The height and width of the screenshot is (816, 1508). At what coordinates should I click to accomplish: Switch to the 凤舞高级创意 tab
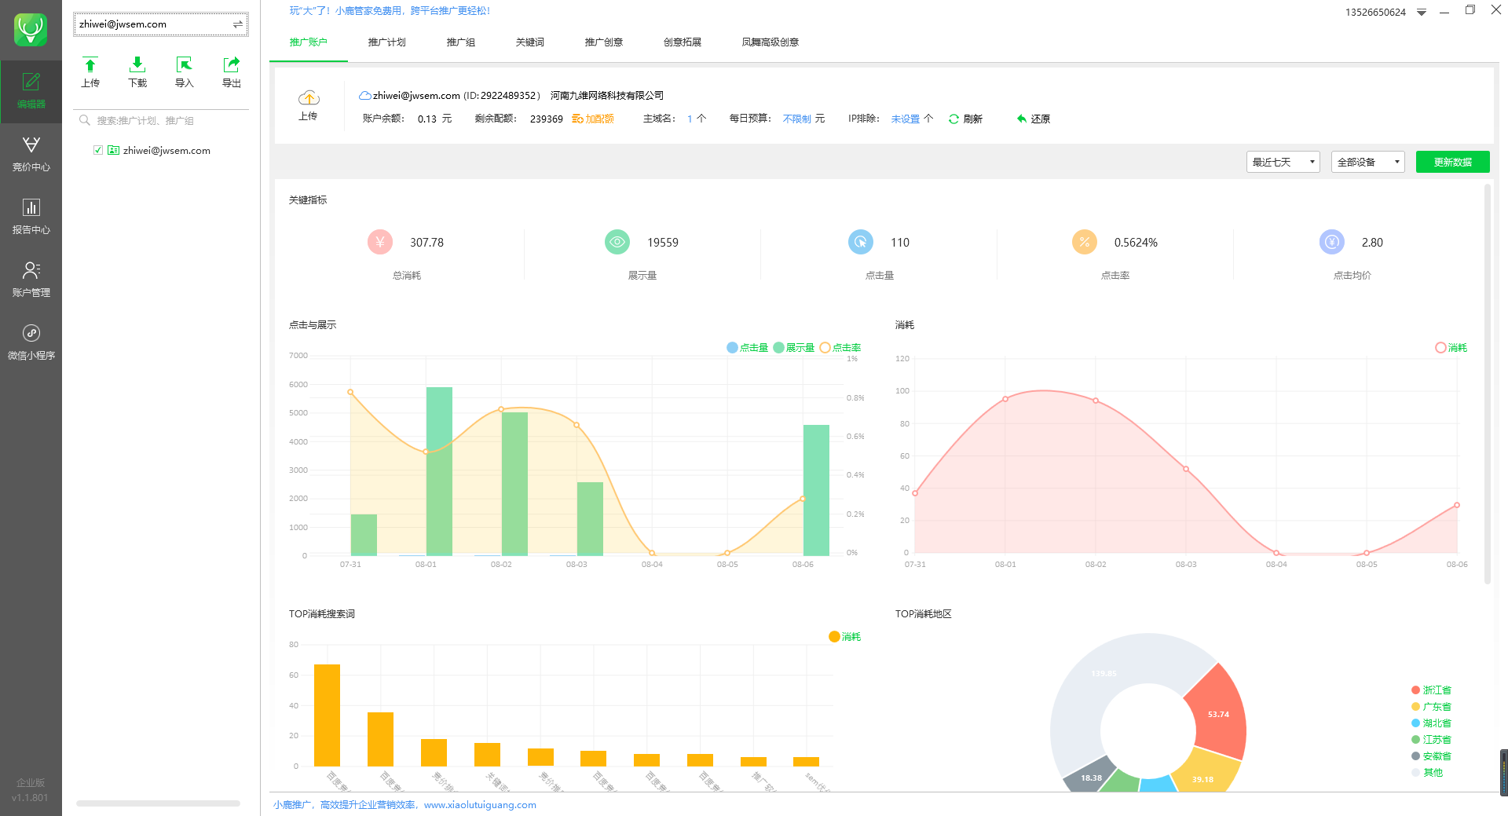770,42
